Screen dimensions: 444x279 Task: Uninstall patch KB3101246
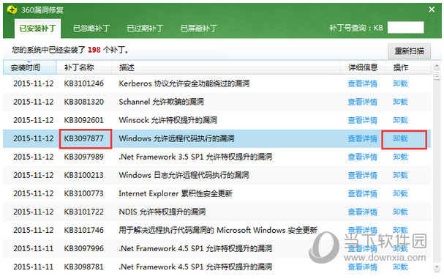pyautogui.click(x=400, y=83)
